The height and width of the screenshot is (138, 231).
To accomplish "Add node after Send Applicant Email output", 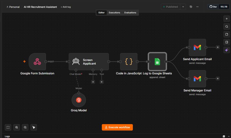I will tap(218, 47).
